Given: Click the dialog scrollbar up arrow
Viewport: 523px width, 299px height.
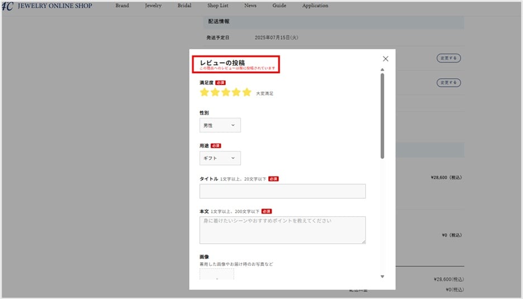Looking at the screenshot, I should [382, 70].
